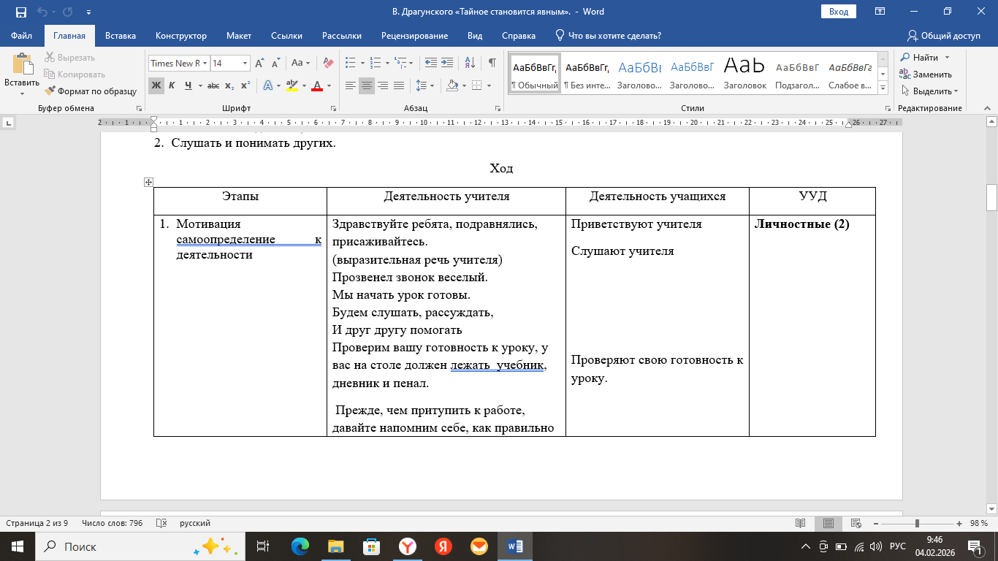Expand the Styles gallery list
The image size is (998, 561).
pos(883,88)
